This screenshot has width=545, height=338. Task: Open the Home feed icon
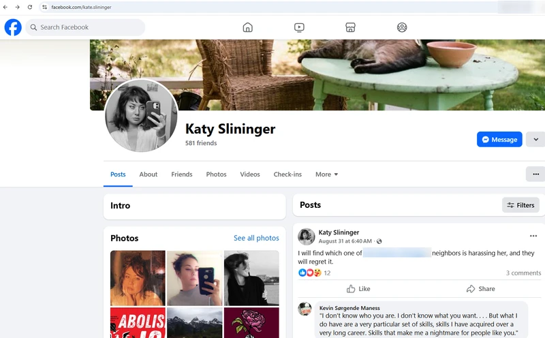[247, 27]
